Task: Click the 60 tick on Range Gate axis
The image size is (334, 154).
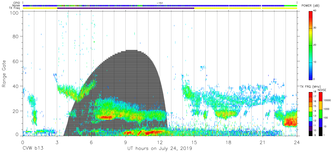Action: (16, 61)
